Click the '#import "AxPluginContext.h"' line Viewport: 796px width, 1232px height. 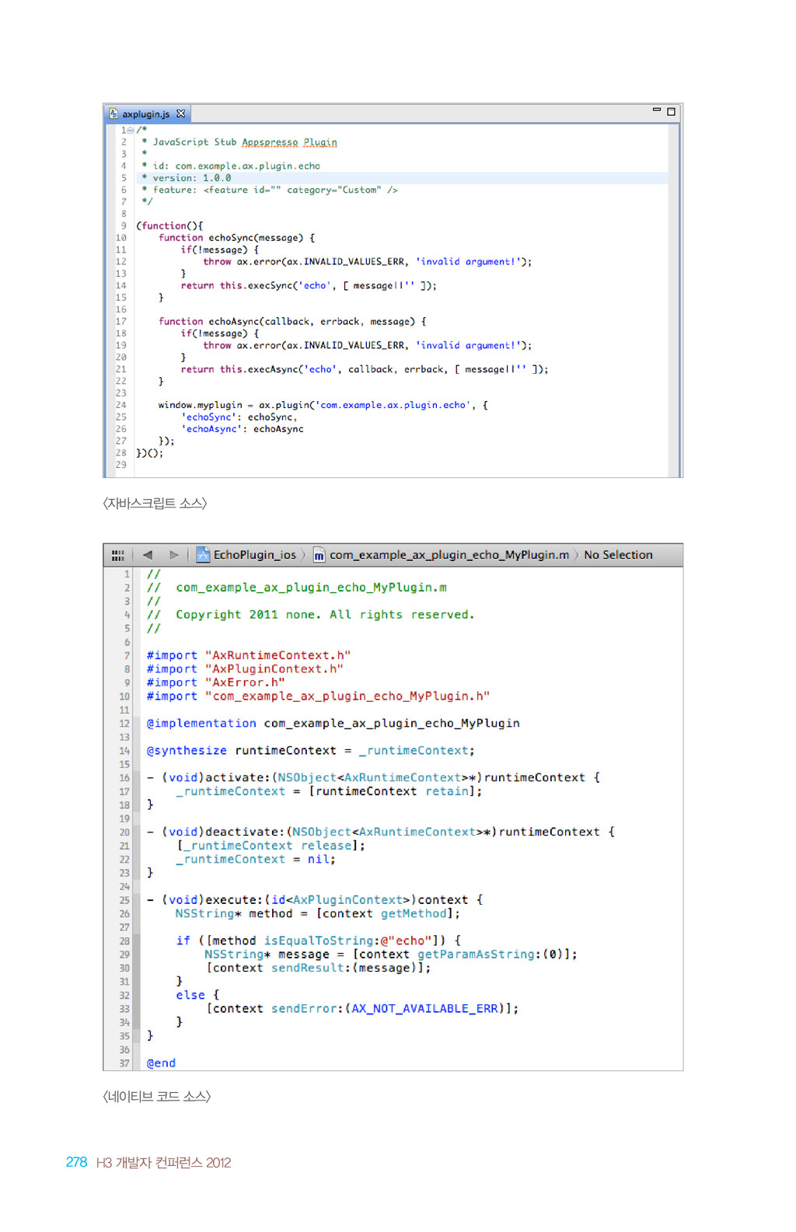245,669
